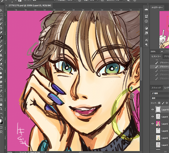Open the Histogram panel icon
This screenshot has height=153, width=169.
pos(146,9)
